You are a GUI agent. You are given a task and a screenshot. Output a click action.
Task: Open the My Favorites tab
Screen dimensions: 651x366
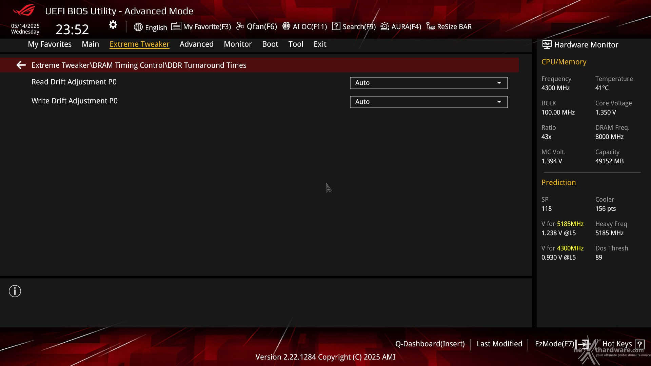pyautogui.click(x=50, y=44)
